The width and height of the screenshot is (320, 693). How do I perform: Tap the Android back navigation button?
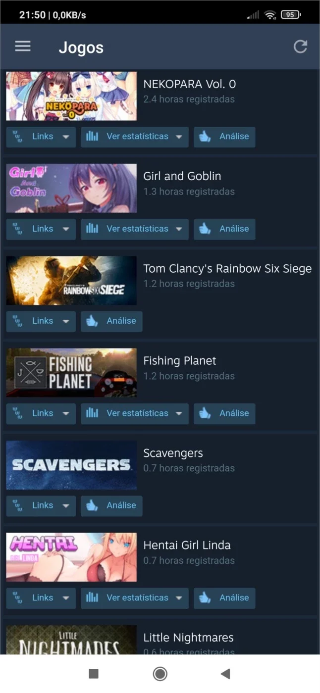225,674
